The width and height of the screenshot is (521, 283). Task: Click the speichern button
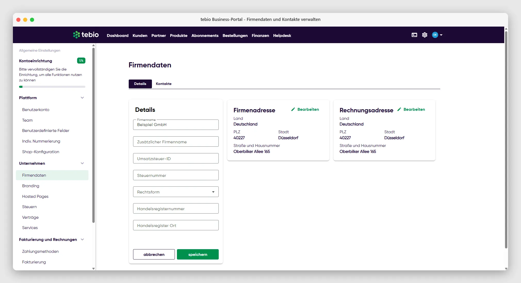pyautogui.click(x=198, y=254)
